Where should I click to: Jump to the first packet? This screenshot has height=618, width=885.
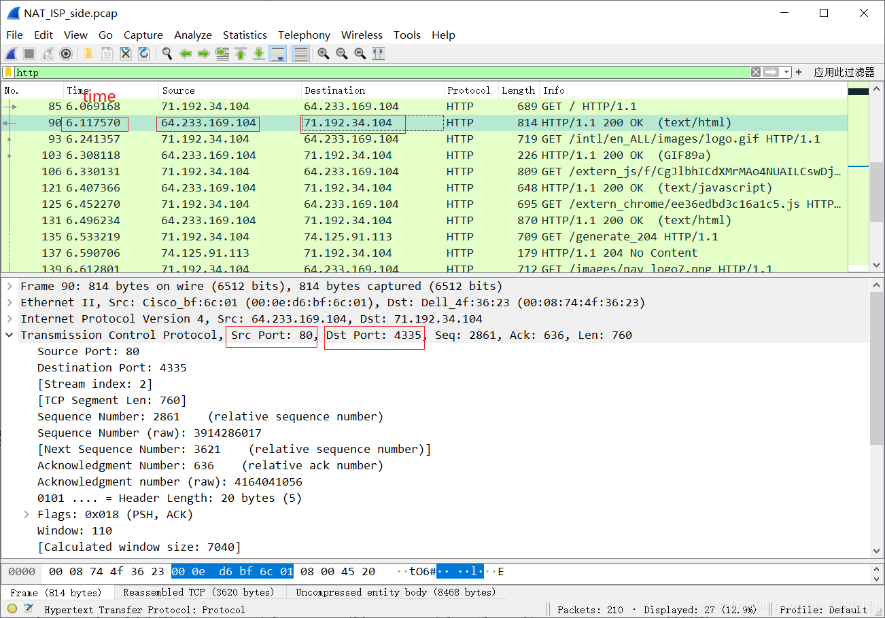241,54
